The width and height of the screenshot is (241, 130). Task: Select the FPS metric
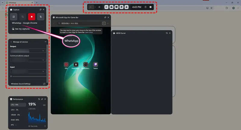pyautogui.click(x=18, y=125)
